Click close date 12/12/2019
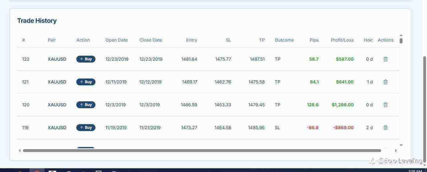 coord(150,82)
